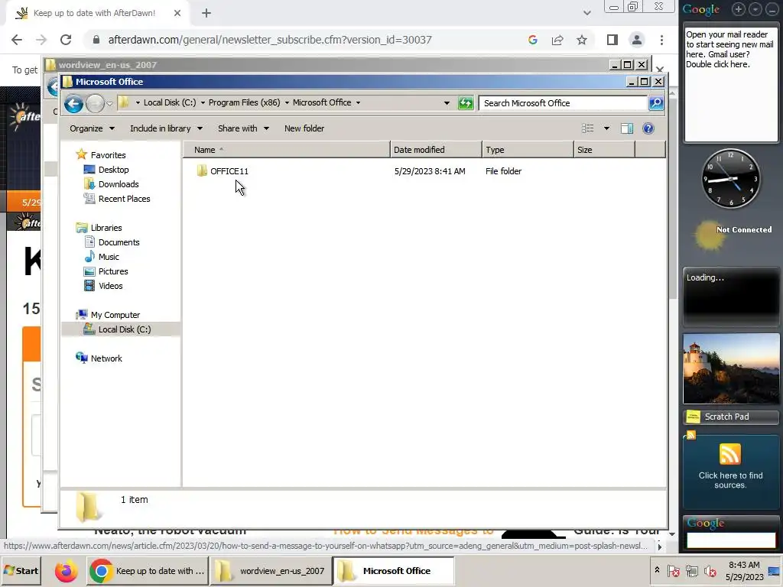783x587 pixels.
Task: Open wordview_en-us_2007 taskbar button
Action: click(x=271, y=571)
